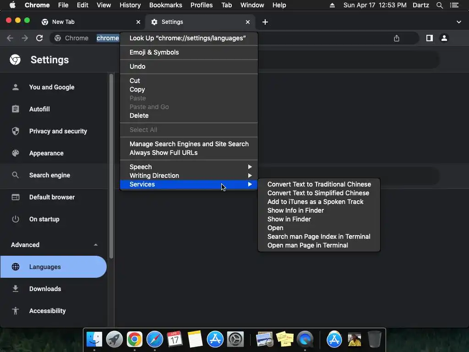Choose Undo in the context menu
469x352 pixels.
[x=189, y=66]
